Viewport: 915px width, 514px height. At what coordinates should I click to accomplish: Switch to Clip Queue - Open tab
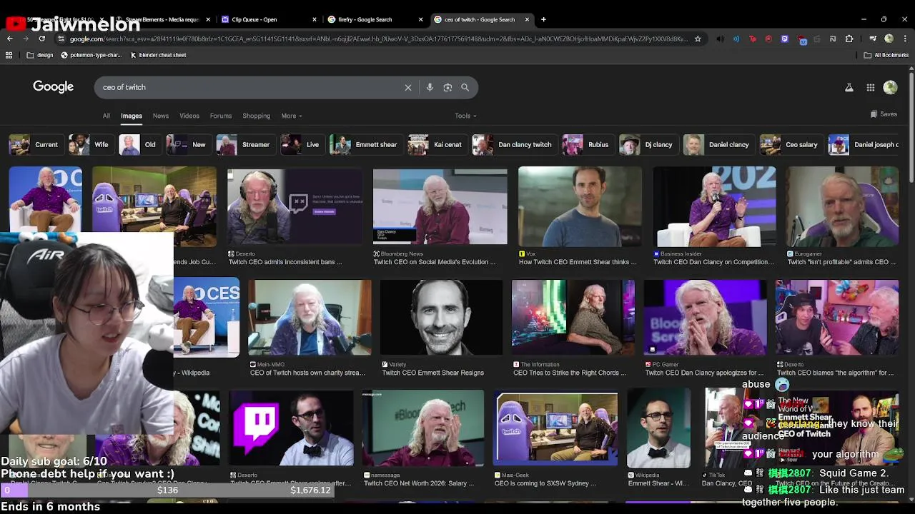(x=268, y=19)
